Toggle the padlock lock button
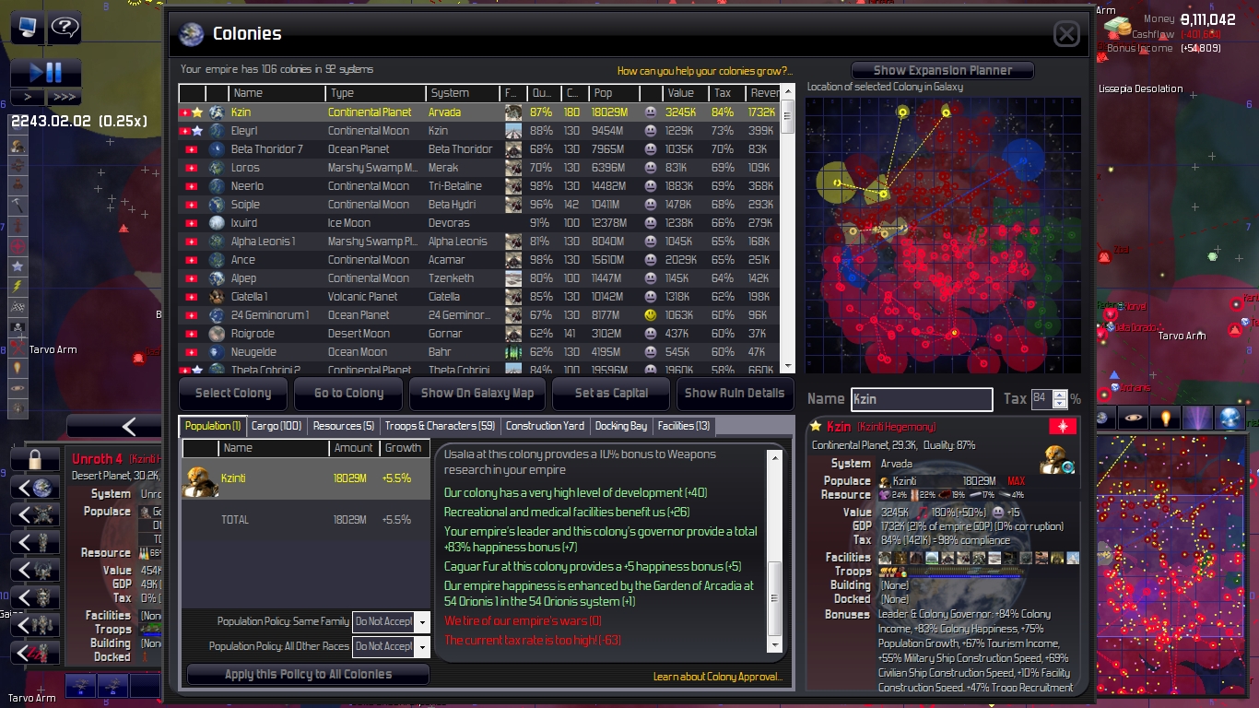 point(37,459)
